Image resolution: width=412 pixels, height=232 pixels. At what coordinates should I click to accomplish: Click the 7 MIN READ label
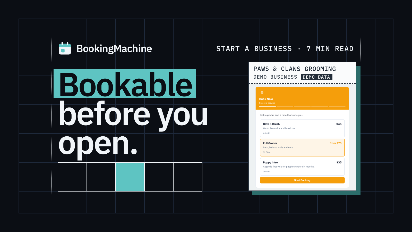pyautogui.click(x=330, y=49)
